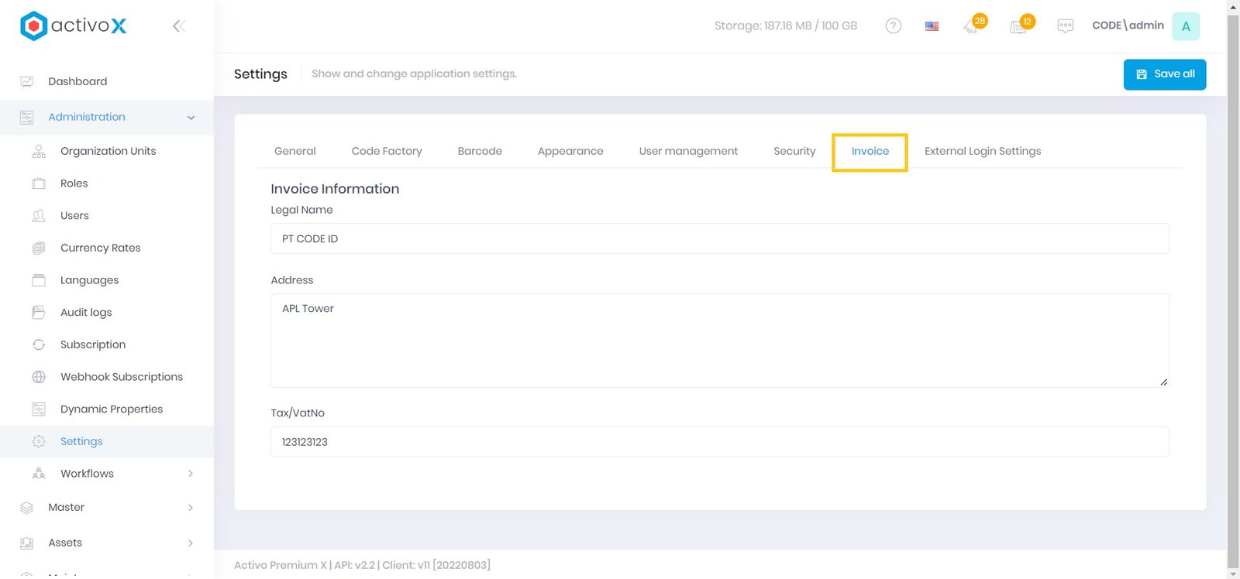The width and height of the screenshot is (1240, 579).
Task: Open the chat messages icon
Action: (1065, 26)
